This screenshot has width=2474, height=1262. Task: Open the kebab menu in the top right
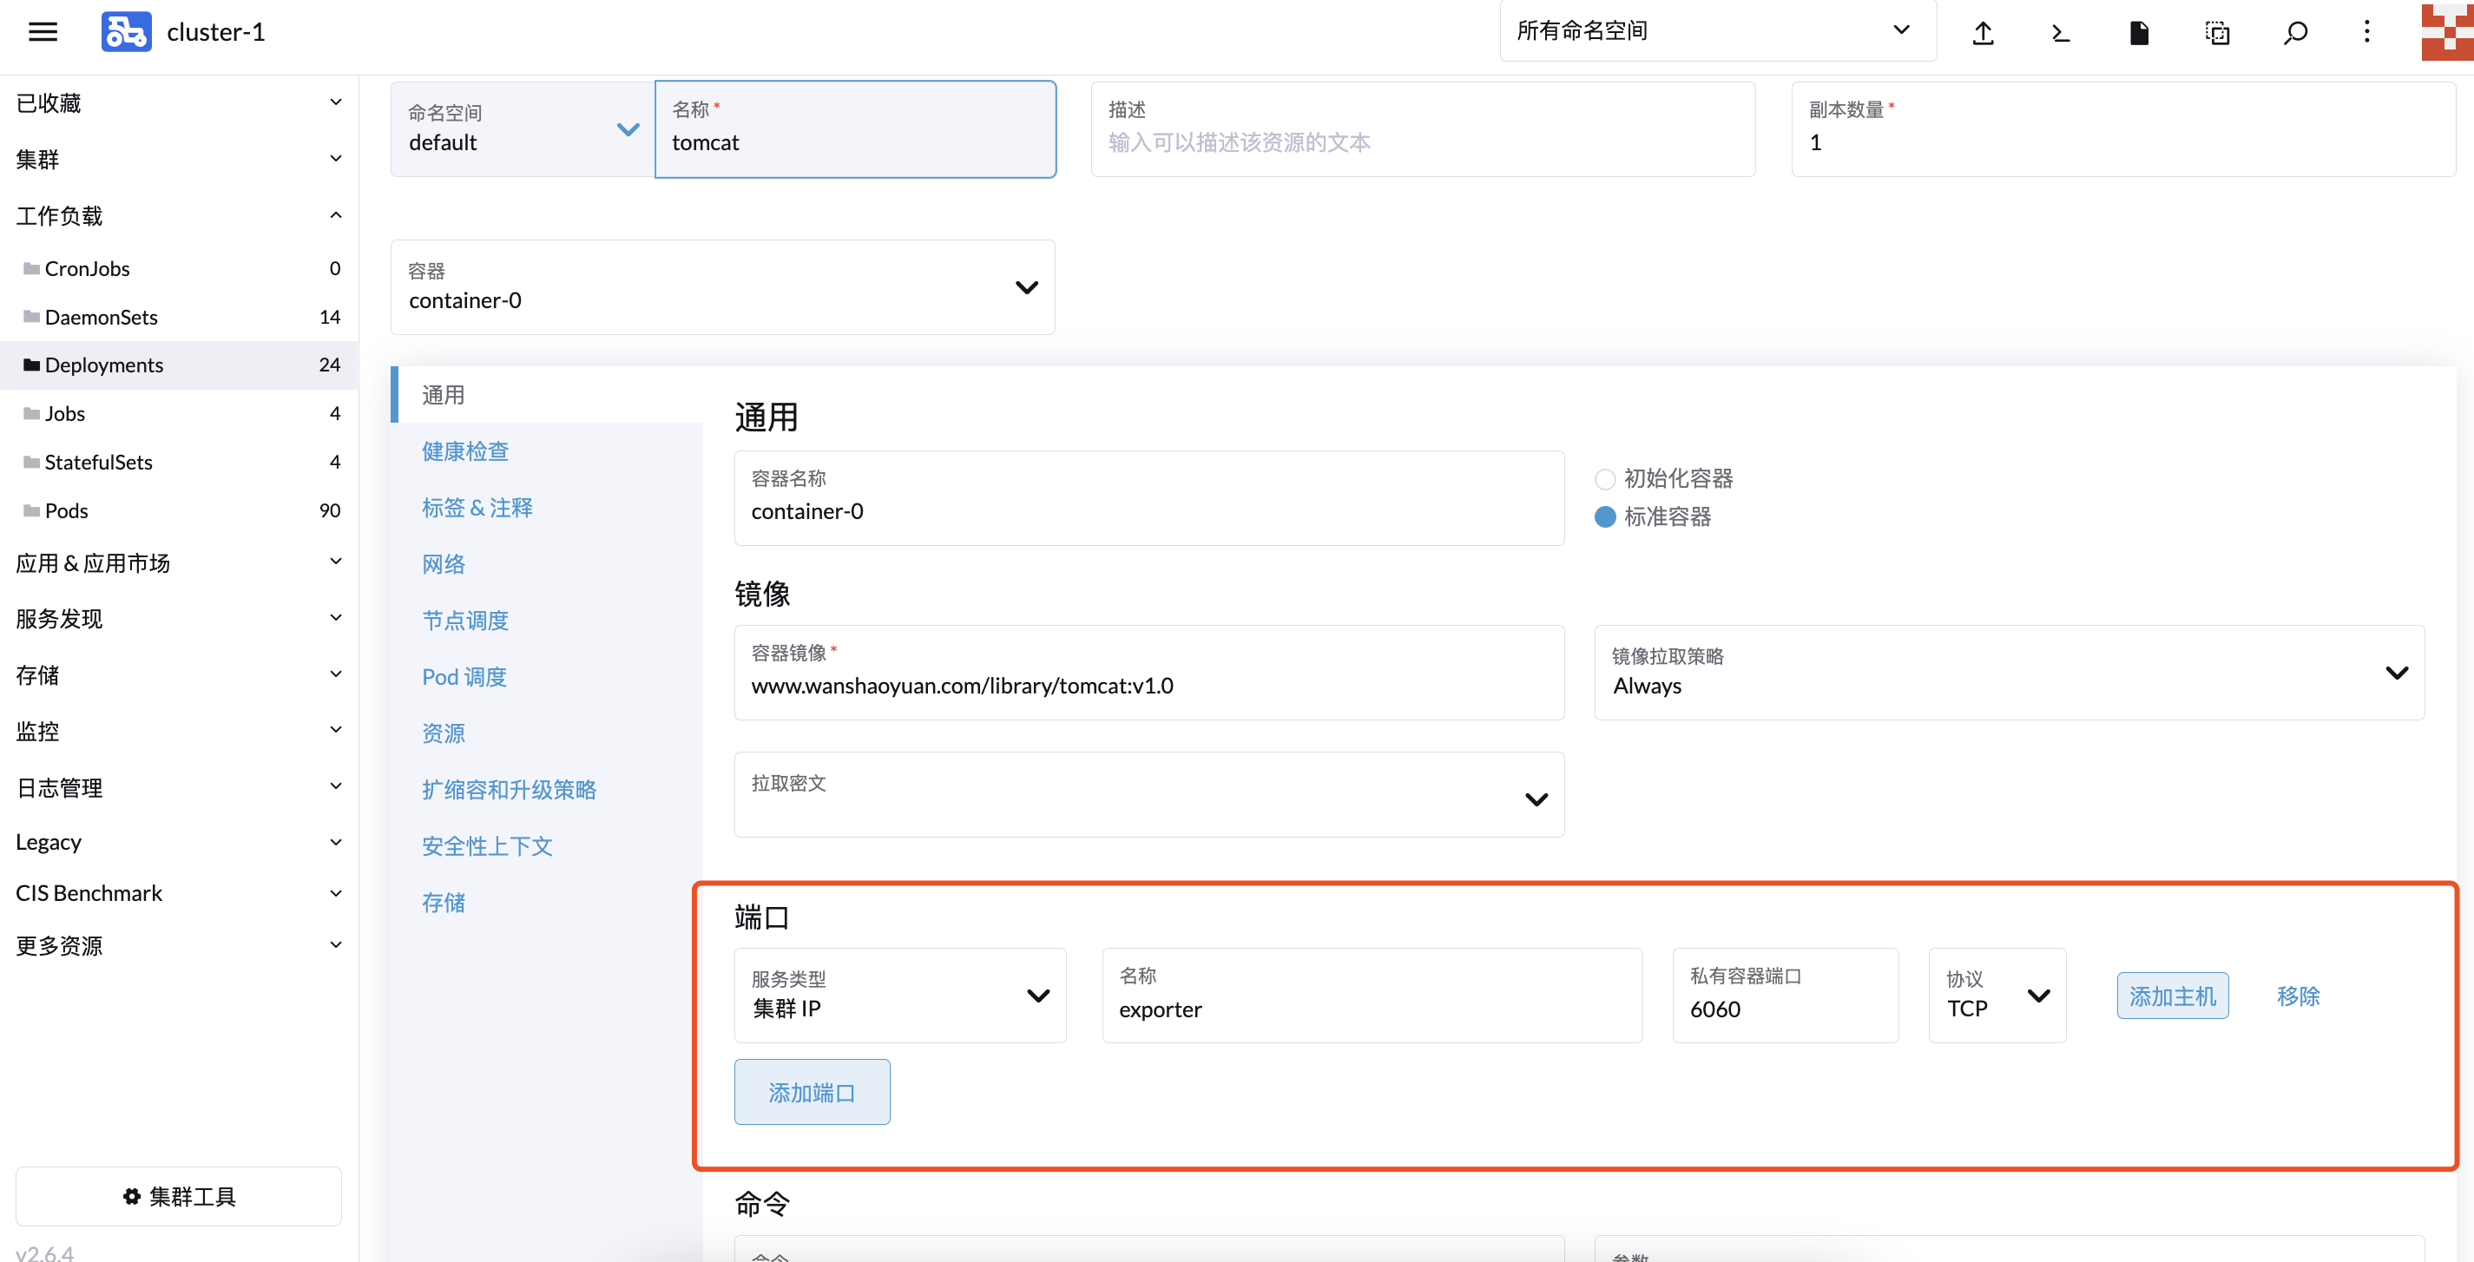coord(2366,32)
